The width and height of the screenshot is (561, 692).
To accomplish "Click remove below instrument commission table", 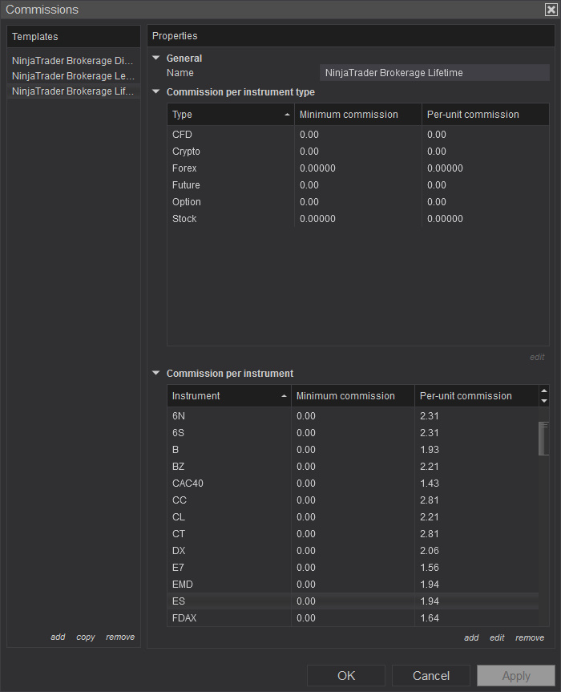I will [x=530, y=637].
